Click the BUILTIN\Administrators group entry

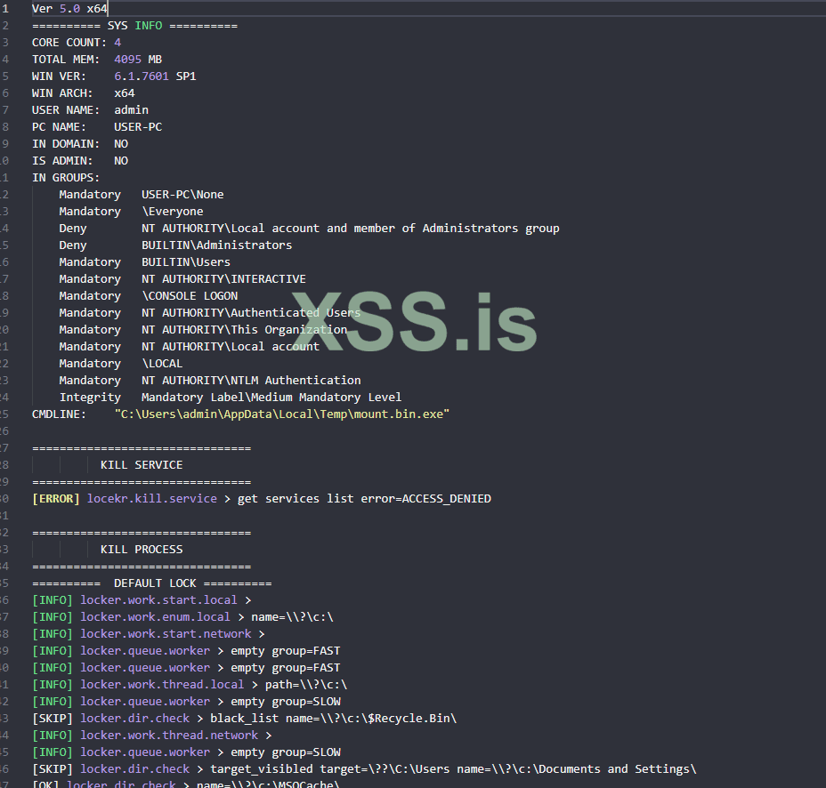(216, 245)
